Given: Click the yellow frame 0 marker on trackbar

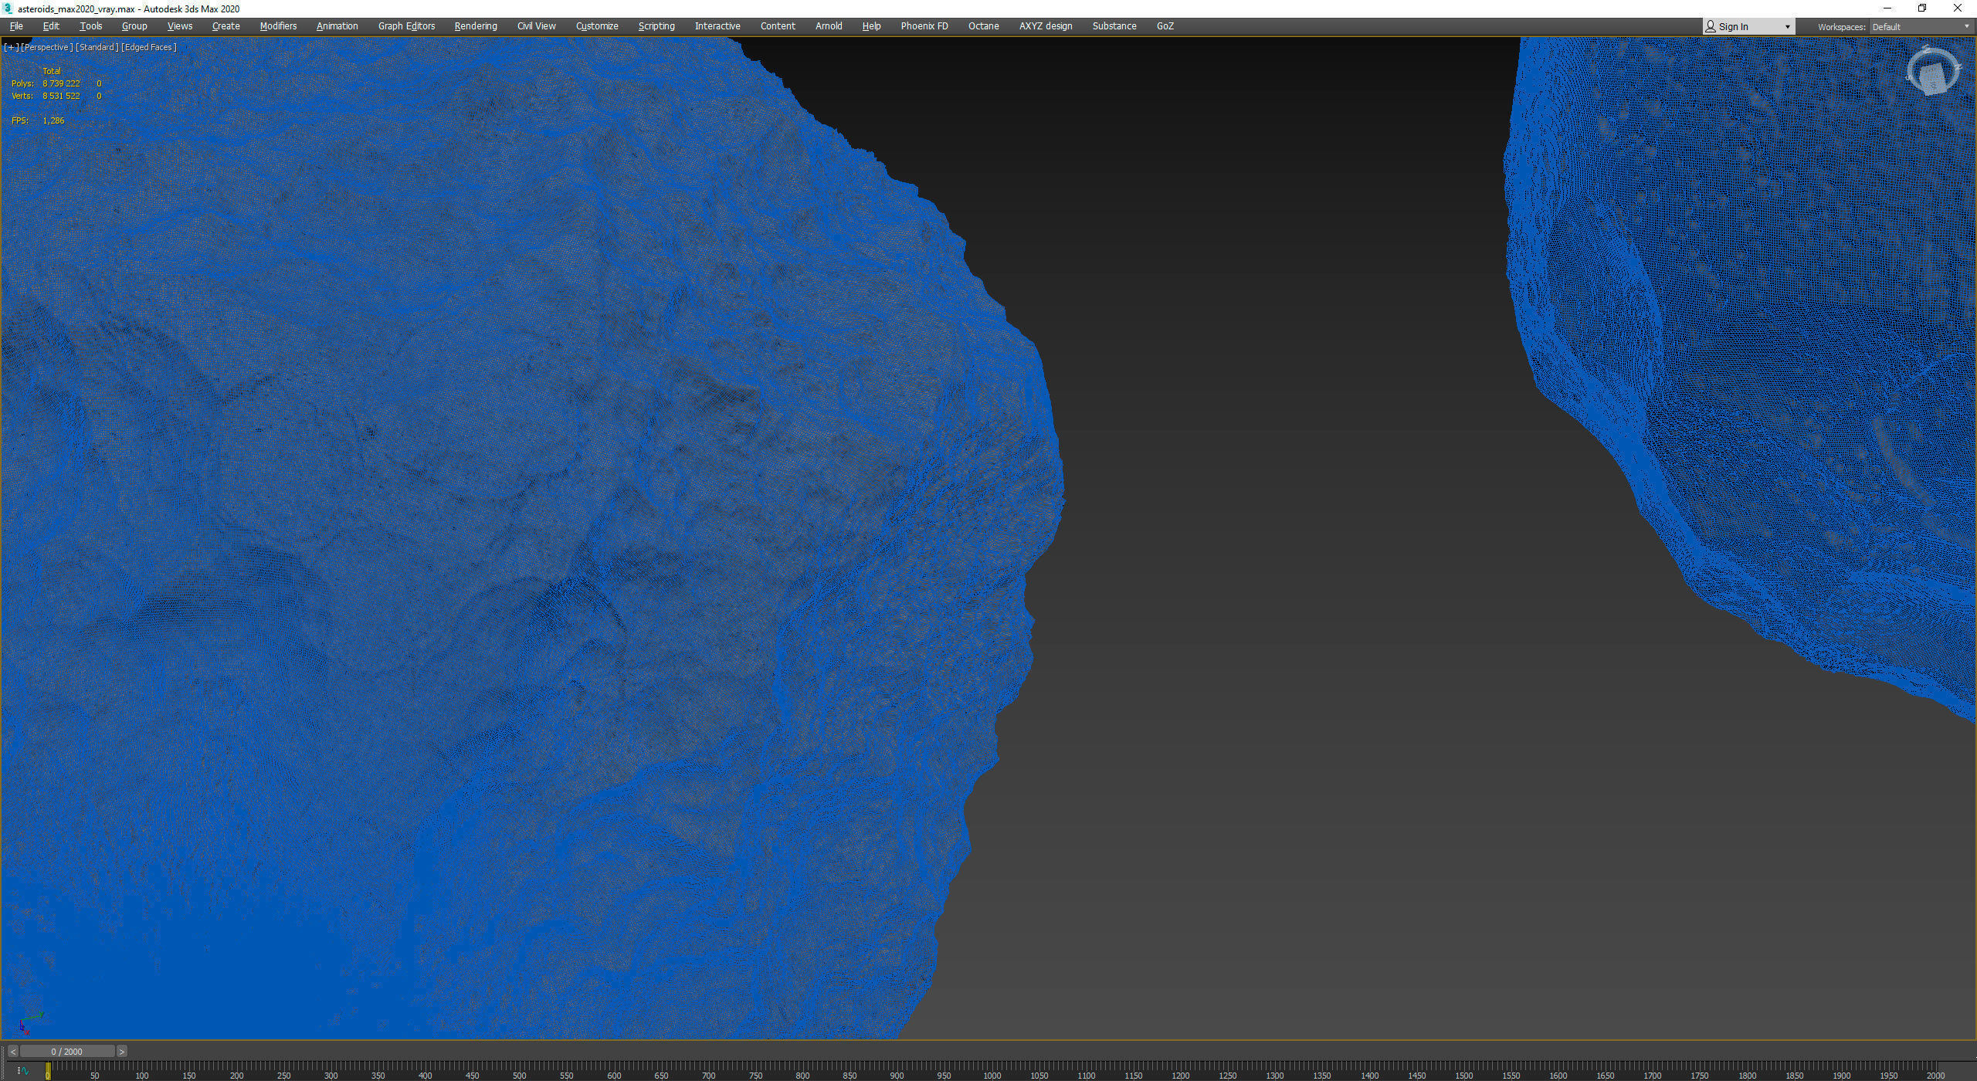Looking at the screenshot, I should click(x=48, y=1072).
